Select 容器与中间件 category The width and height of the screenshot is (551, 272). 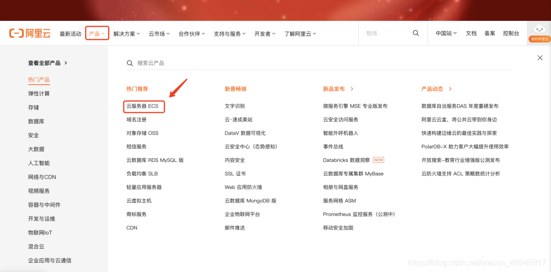[x=44, y=205]
